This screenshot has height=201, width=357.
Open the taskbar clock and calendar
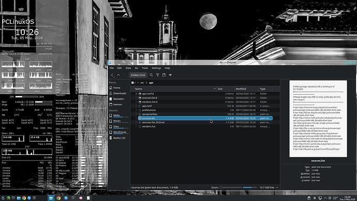(x=348, y=198)
